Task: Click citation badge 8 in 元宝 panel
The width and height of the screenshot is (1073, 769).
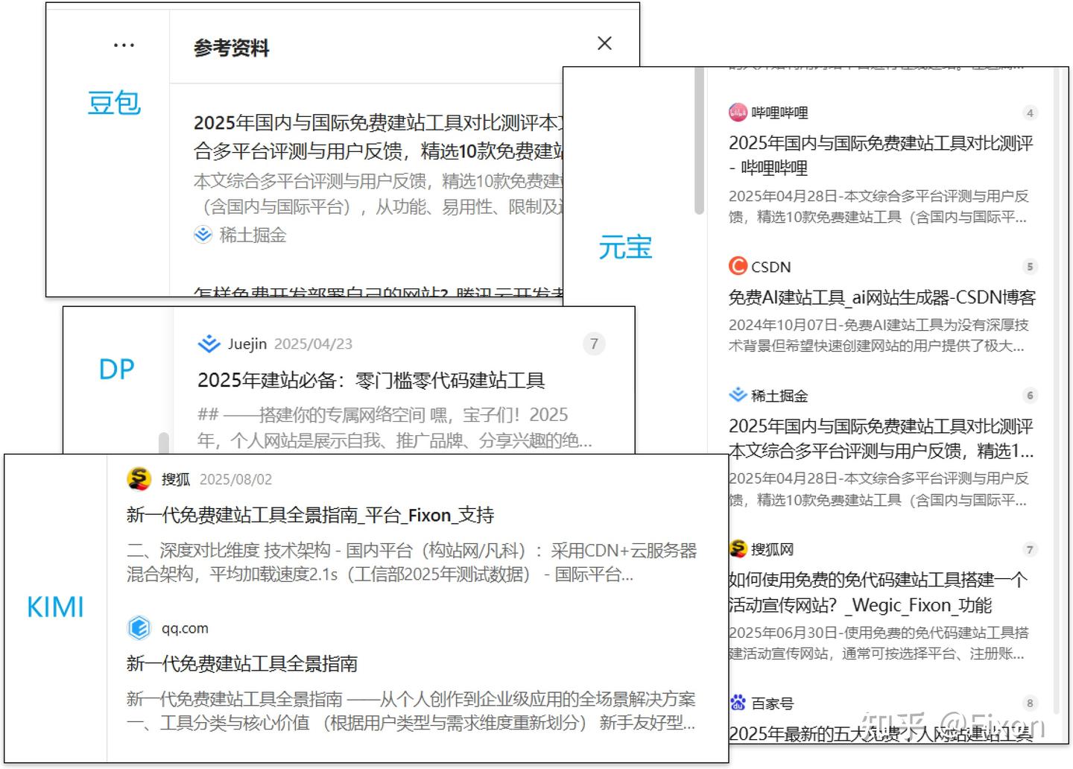Action: click(x=1030, y=703)
